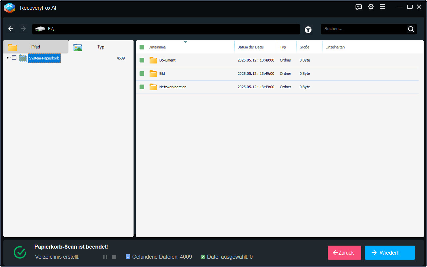Click the back navigation arrow
Viewport: 427px width, 267px height.
point(11,29)
